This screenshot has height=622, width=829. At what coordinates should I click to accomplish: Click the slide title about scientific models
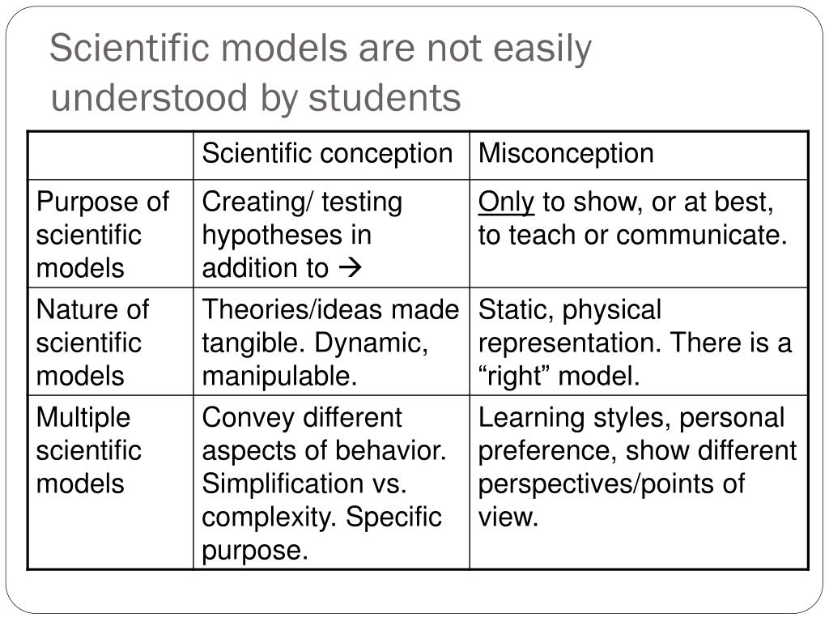pos(321,73)
